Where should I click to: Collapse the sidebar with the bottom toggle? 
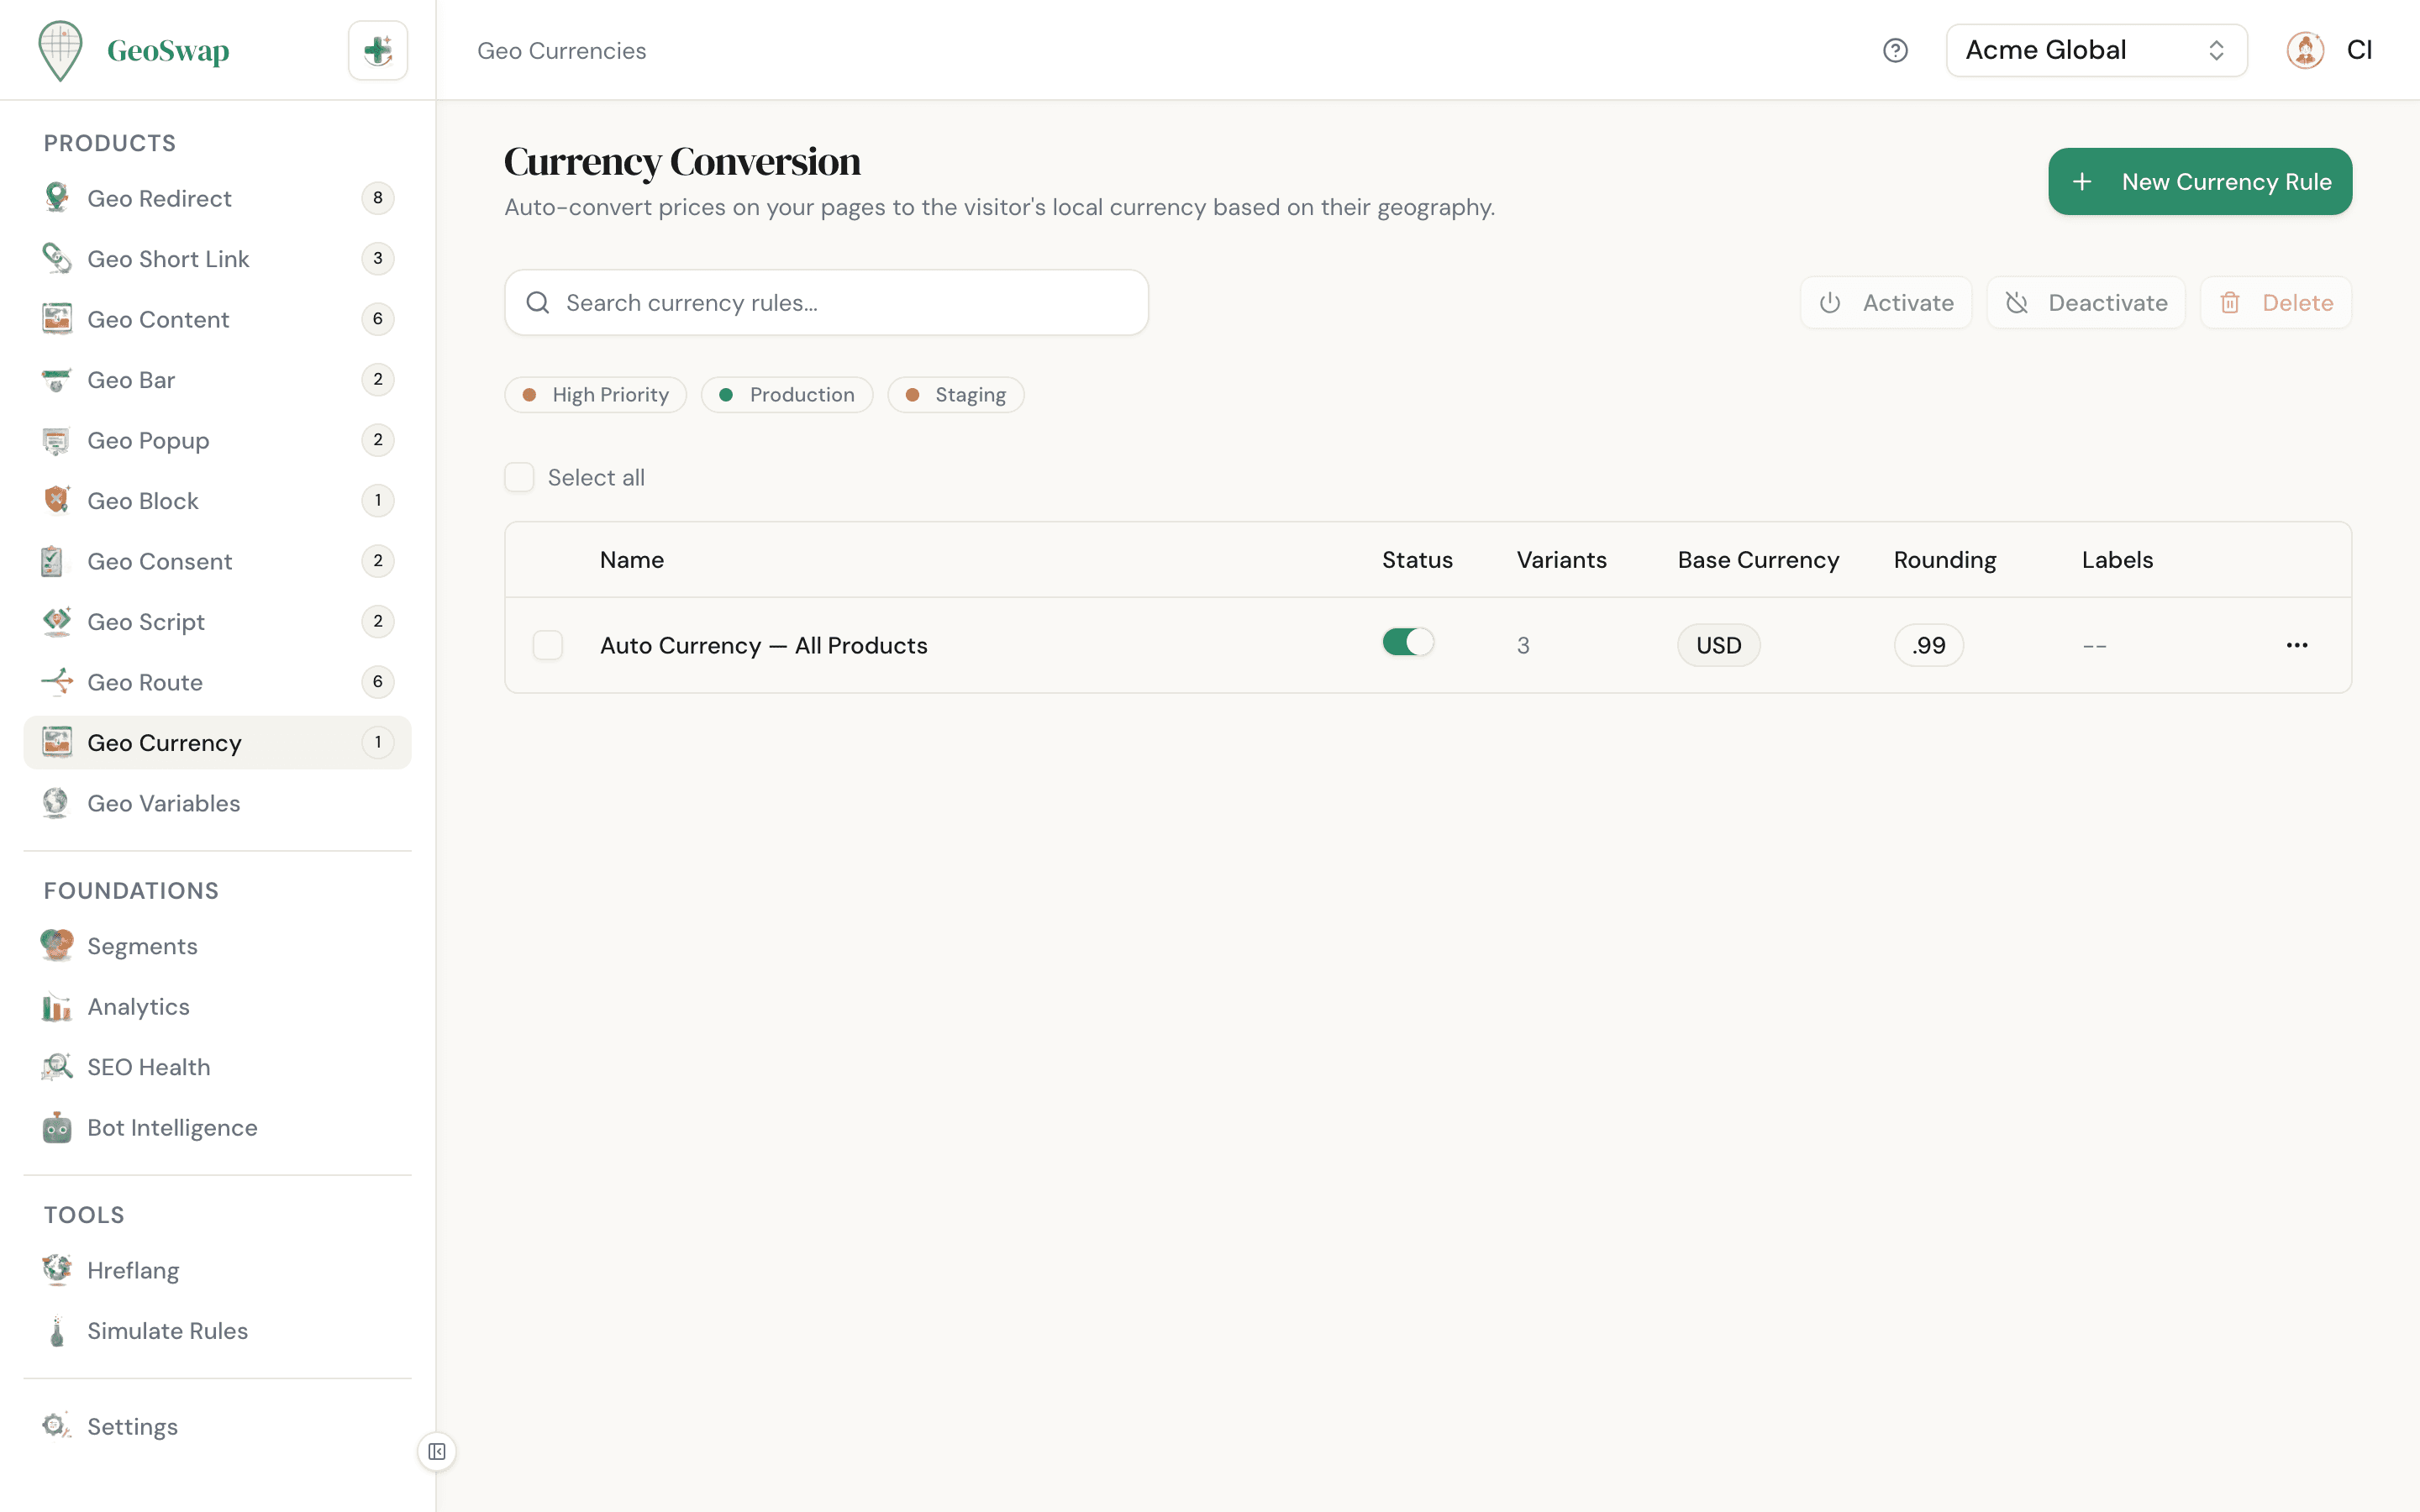(436, 1451)
